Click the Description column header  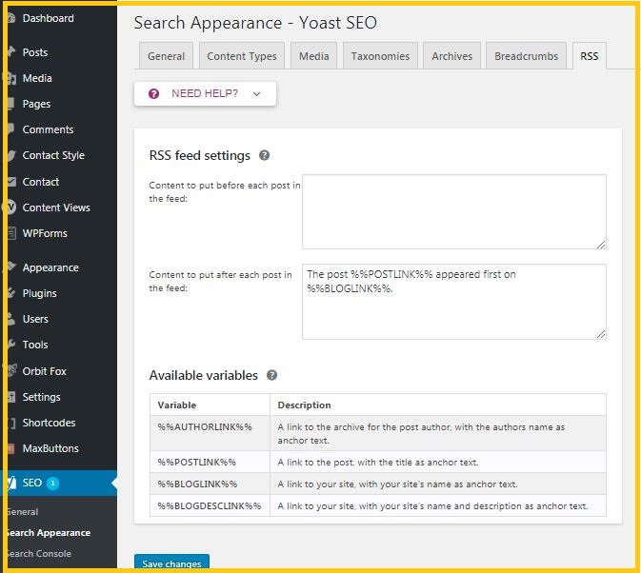click(x=438, y=405)
